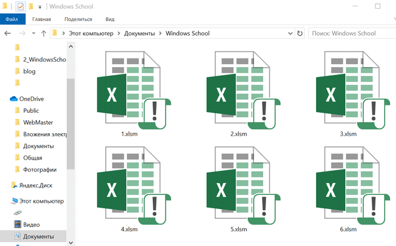Select the 2.xlsm Excel file icon
This screenshot has height=246, width=396.
tap(243, 90)
